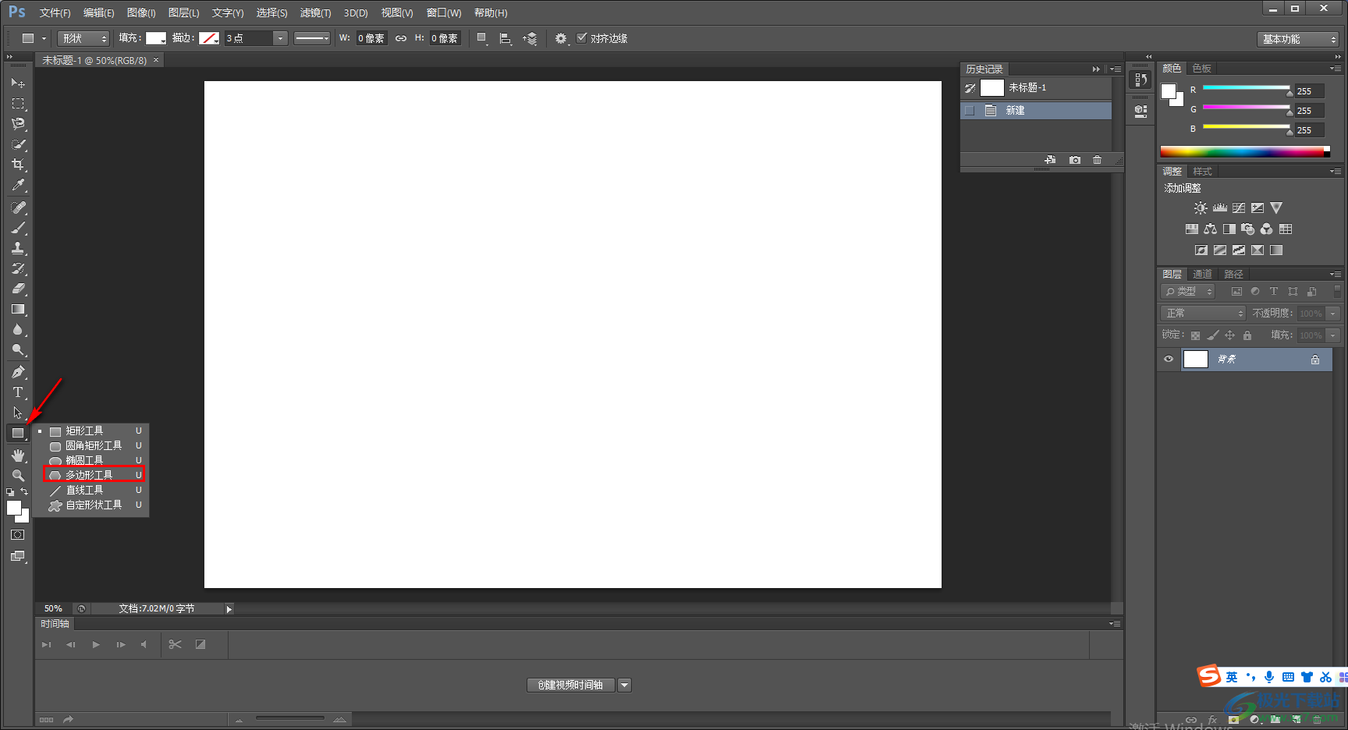
Task: Click the Rectangle shape tool in toolbar
Action: click(17, 433)
